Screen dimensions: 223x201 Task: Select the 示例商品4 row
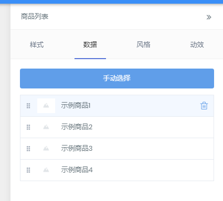117,170
